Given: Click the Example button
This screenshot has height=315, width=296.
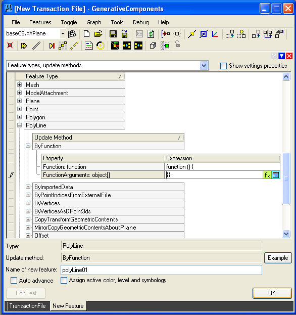Looking at the screenshot, I should coord(278,258).
